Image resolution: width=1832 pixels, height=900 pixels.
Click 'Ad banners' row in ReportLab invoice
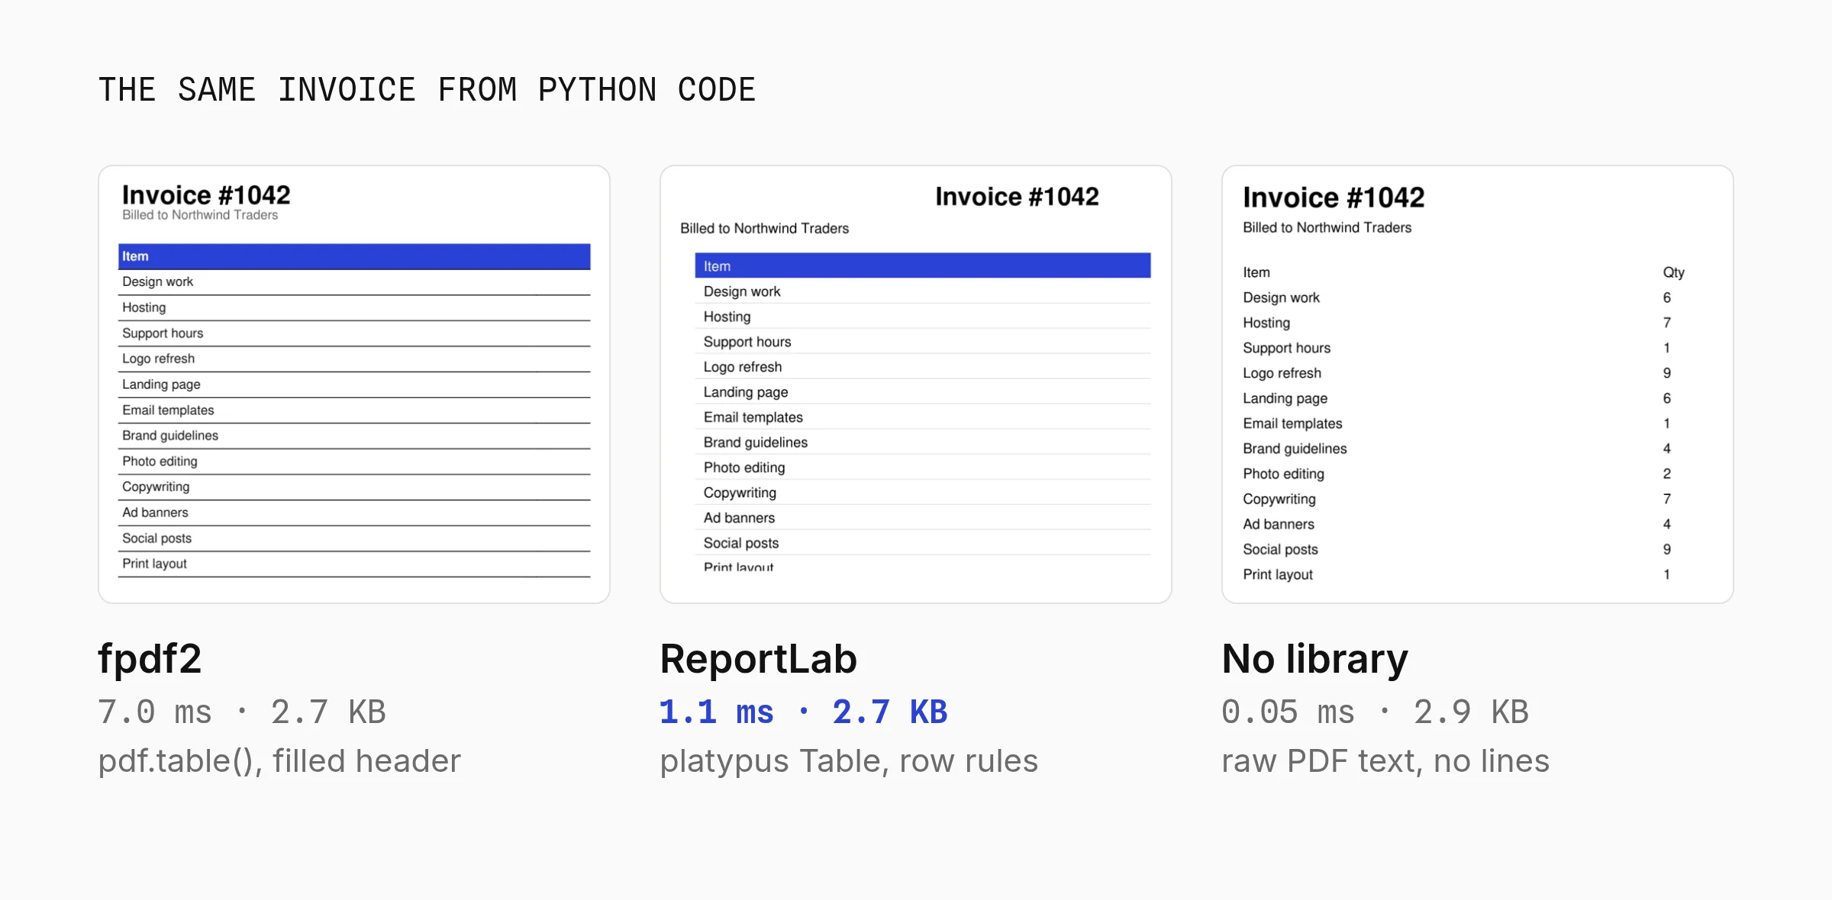pos(923,518)
